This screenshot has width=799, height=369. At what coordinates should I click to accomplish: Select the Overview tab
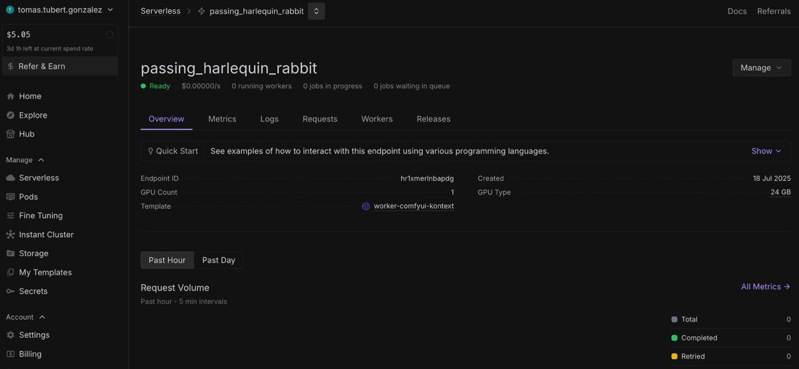166,119
